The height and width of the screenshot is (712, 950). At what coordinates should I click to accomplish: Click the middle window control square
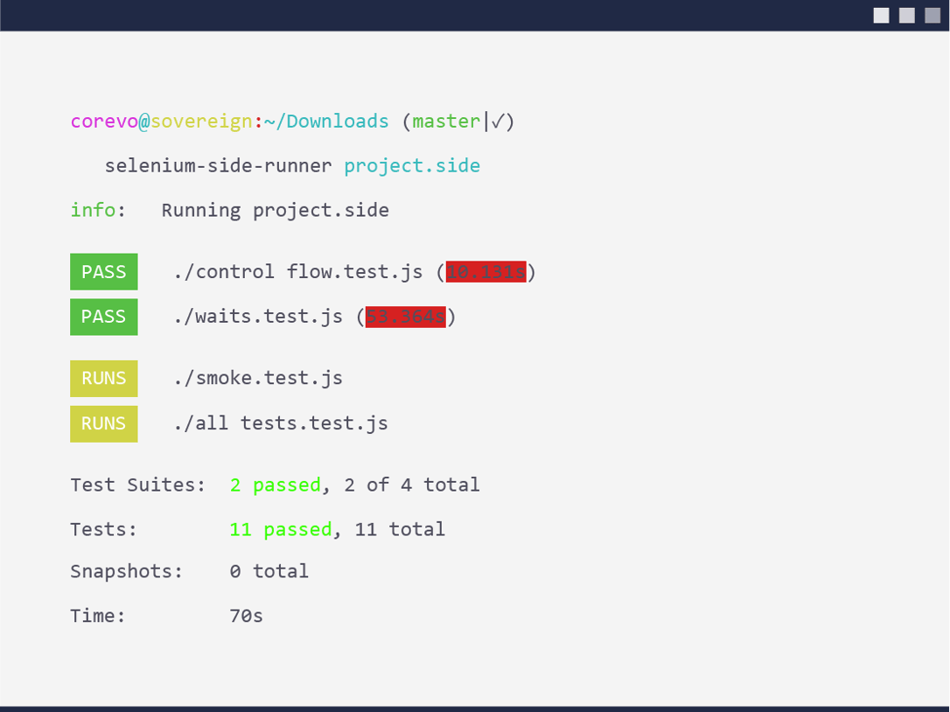(x=907, y=15)
